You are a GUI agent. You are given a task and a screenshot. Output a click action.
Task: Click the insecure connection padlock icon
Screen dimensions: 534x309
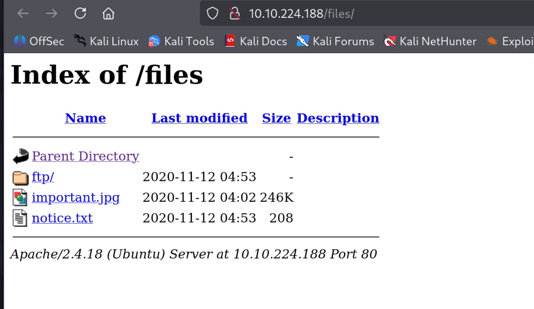(235, 14)
